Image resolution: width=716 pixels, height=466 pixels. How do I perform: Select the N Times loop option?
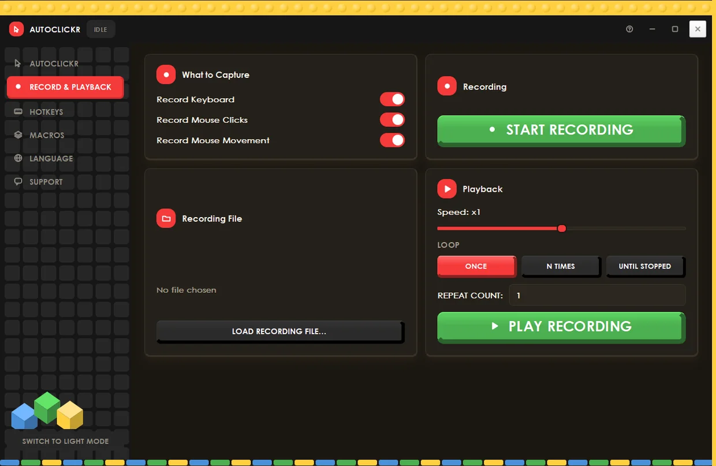(x=561, y=266)
